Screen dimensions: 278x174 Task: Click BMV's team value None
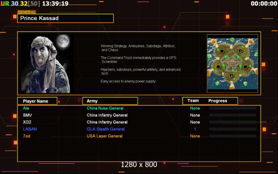click(x=195, y=115)
